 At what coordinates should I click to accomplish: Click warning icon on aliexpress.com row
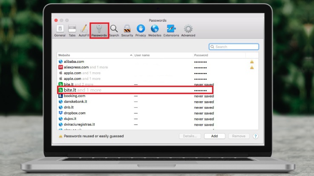click(x=252, y=67)
